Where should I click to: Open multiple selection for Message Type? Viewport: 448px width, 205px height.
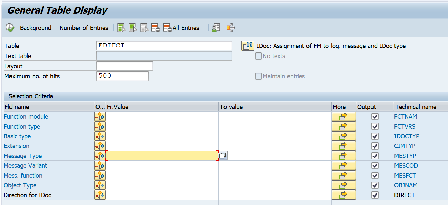tap(343, 156)
